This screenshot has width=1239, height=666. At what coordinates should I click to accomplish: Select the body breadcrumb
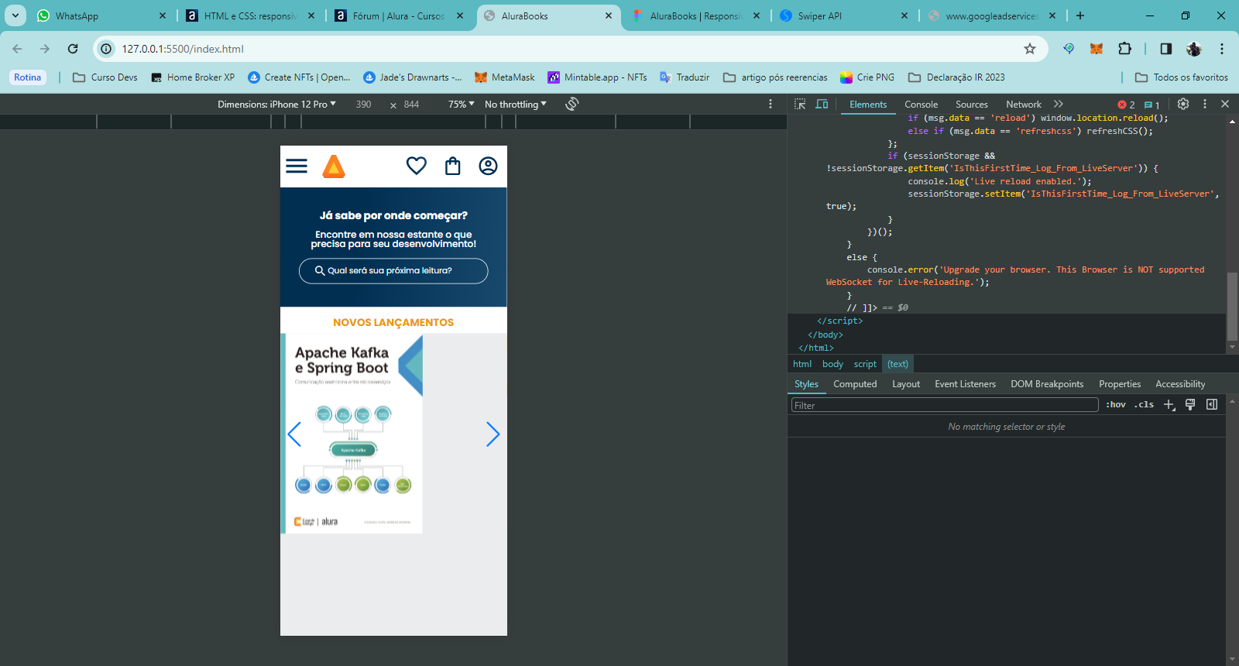point(832,364)
